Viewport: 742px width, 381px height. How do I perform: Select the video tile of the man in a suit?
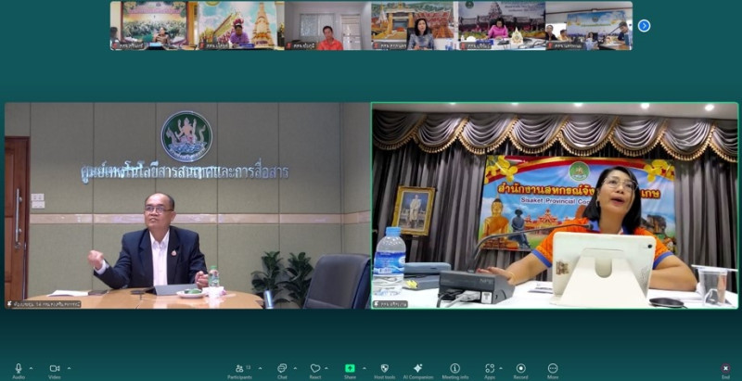tap(187, 206)
